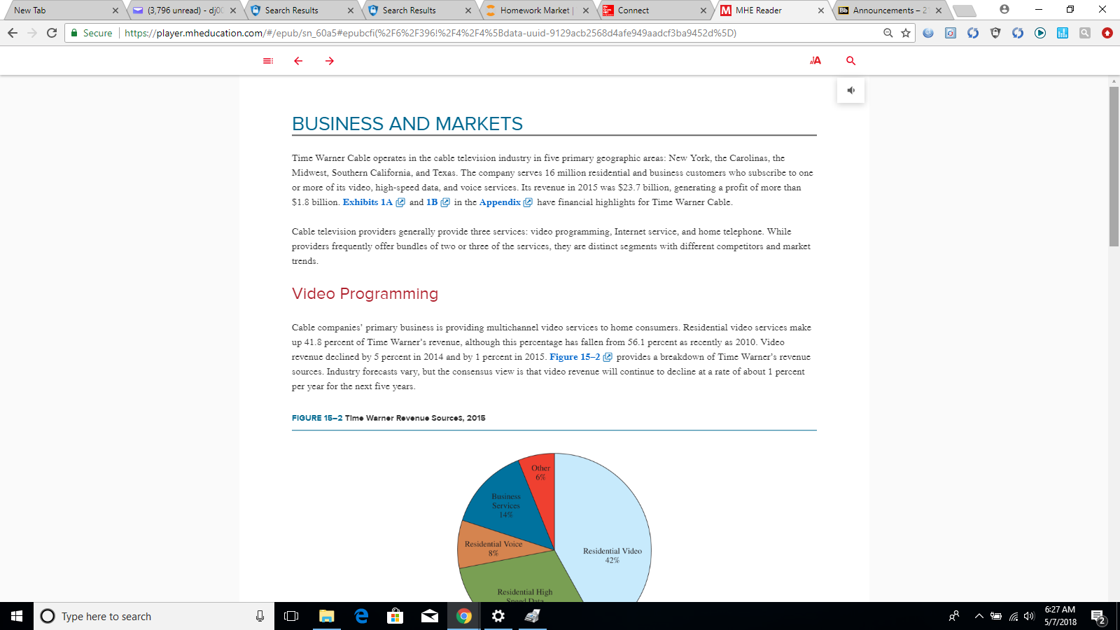
Task: Click the zoom magnifier in the address bar
Action: pyautogui.click(x=888, y=33)
